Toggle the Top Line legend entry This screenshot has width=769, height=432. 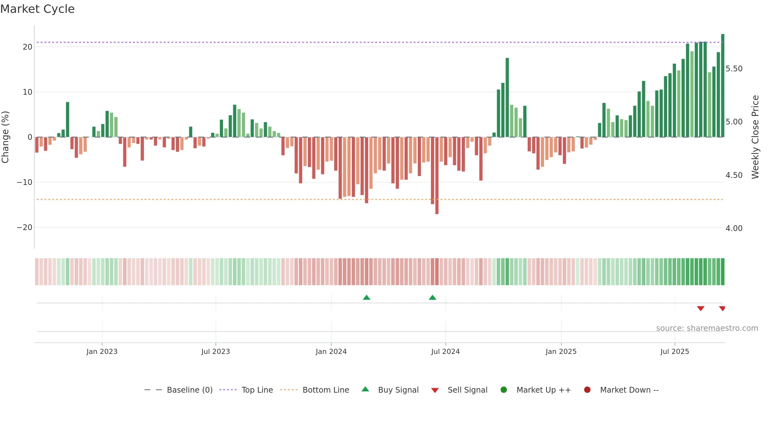coord(246,390)
